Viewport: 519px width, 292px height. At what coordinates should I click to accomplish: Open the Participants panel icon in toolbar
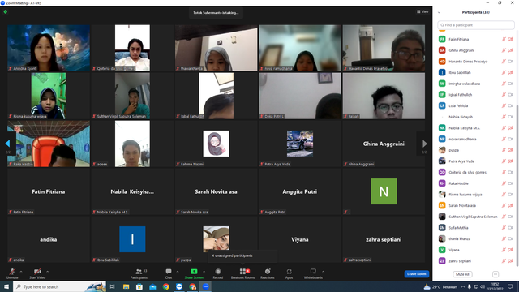(x=139, y=272)
